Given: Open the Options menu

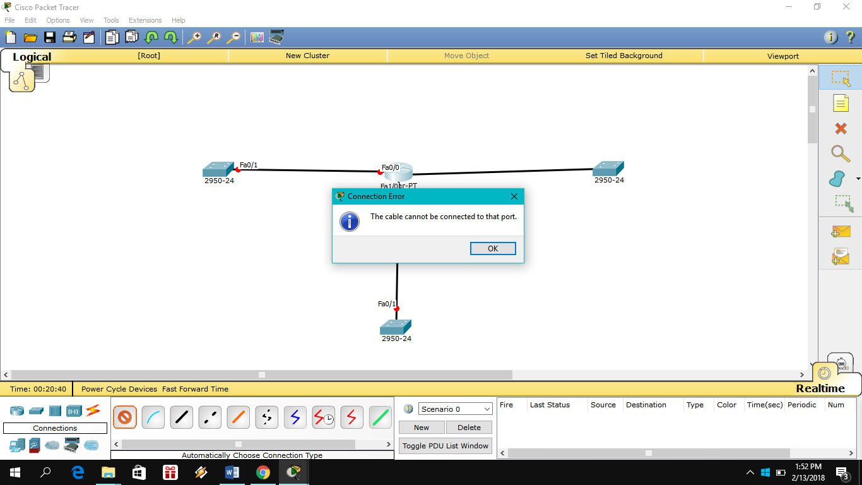Looking at the screenshot, I should (x=57, y=20).
